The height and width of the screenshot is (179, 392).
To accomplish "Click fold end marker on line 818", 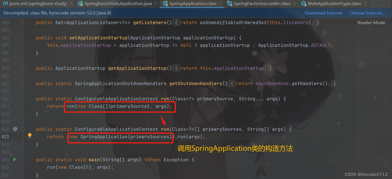I will click(23, 114).
